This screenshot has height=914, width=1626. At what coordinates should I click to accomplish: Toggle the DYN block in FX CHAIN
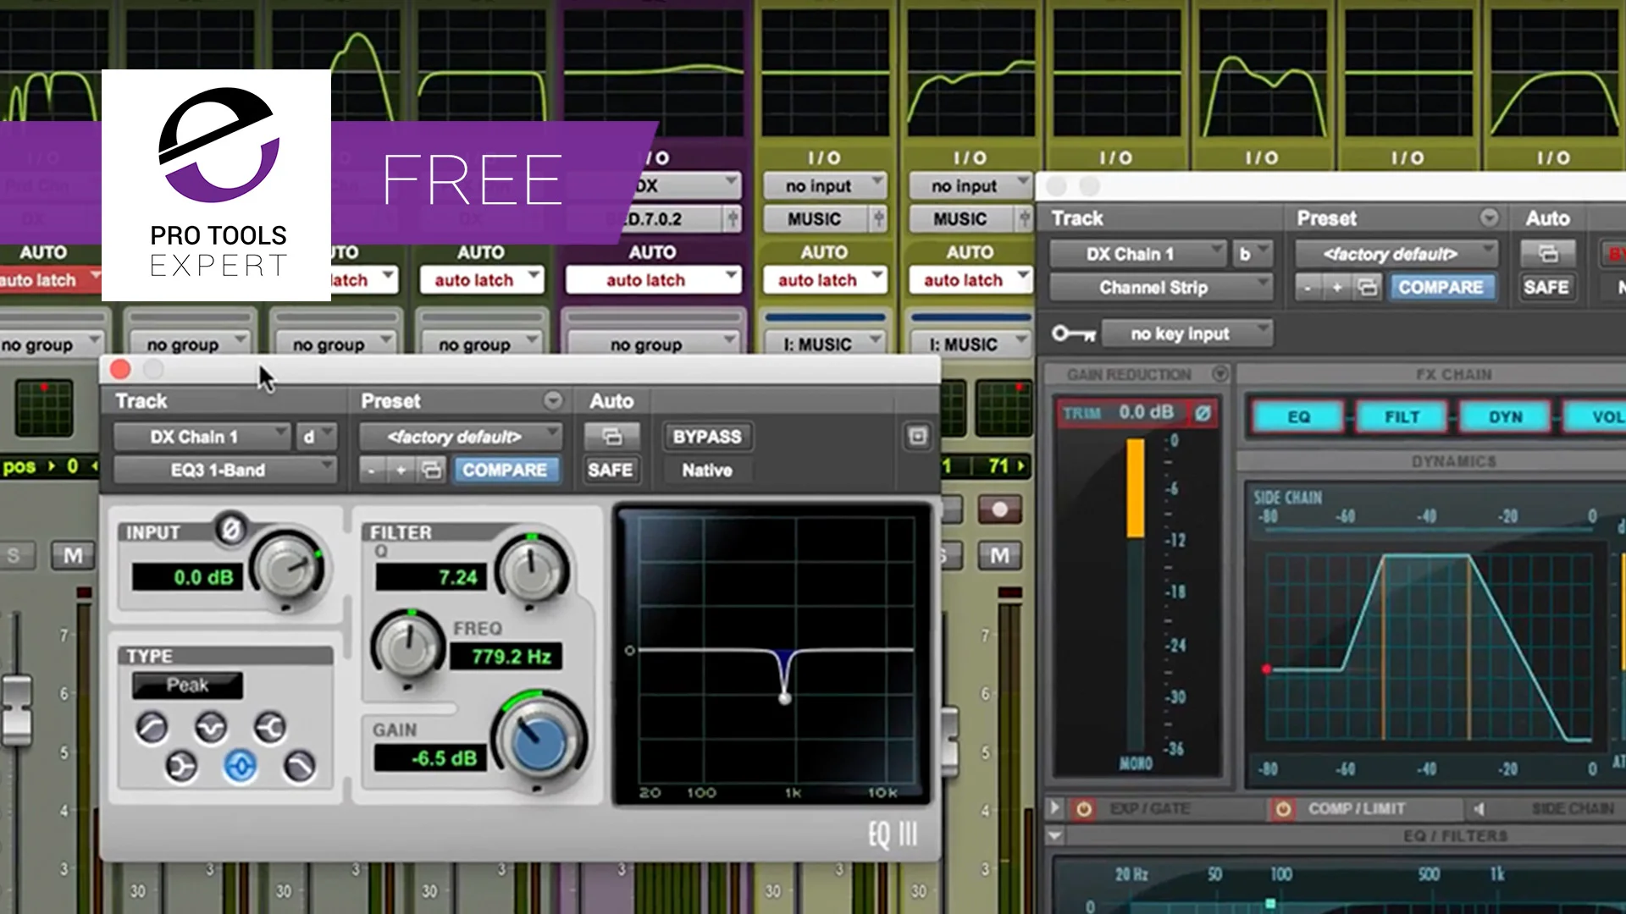click(x=1505, y=416)
